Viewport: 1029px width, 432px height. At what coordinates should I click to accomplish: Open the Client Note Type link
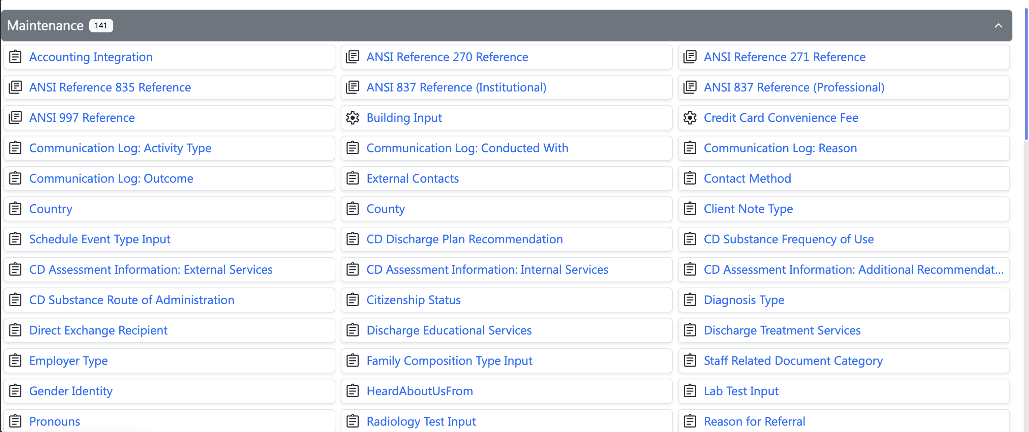[x=748, y=209]
